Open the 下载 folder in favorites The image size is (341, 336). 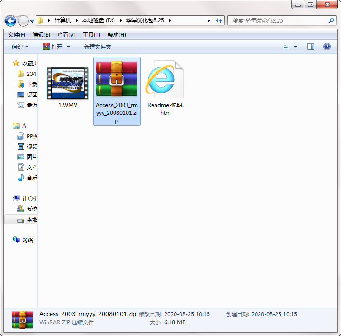31,84
